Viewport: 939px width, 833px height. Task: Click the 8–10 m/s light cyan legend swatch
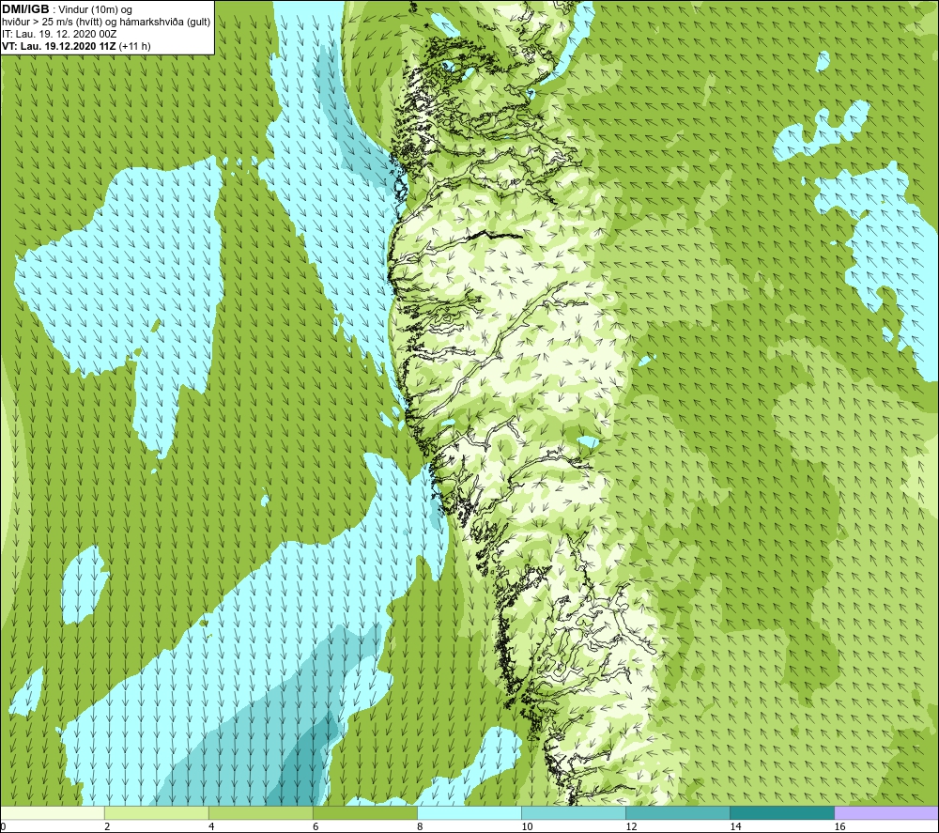[469, 813]
